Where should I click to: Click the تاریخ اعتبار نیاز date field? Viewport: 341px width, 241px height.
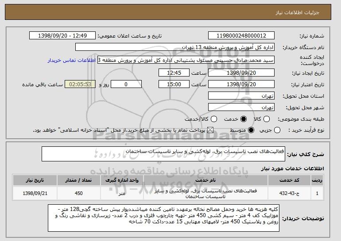(x=241, y=84)
